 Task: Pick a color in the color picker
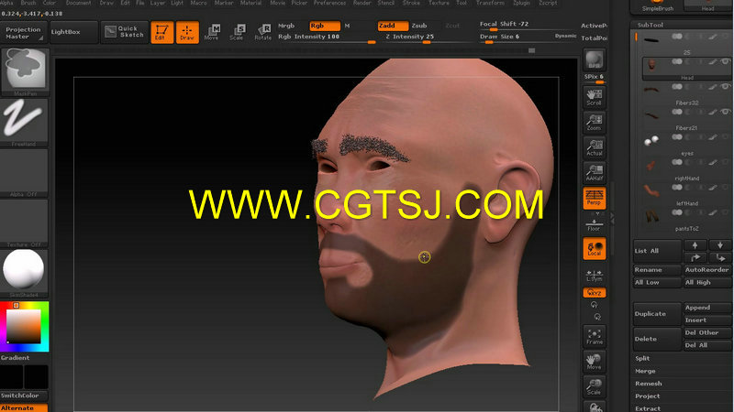tap(24, 326)
